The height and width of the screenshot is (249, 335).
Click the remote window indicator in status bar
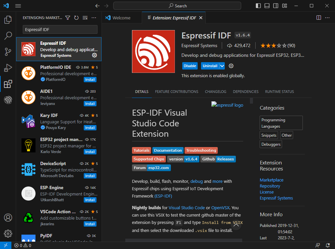pos(6,245)
